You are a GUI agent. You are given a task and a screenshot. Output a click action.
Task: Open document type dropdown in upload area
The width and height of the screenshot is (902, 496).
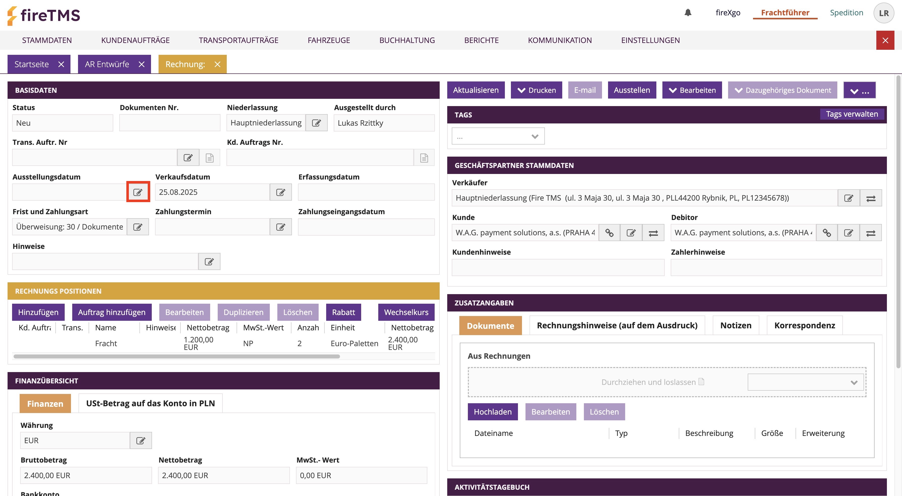click(x=805, y=382)
